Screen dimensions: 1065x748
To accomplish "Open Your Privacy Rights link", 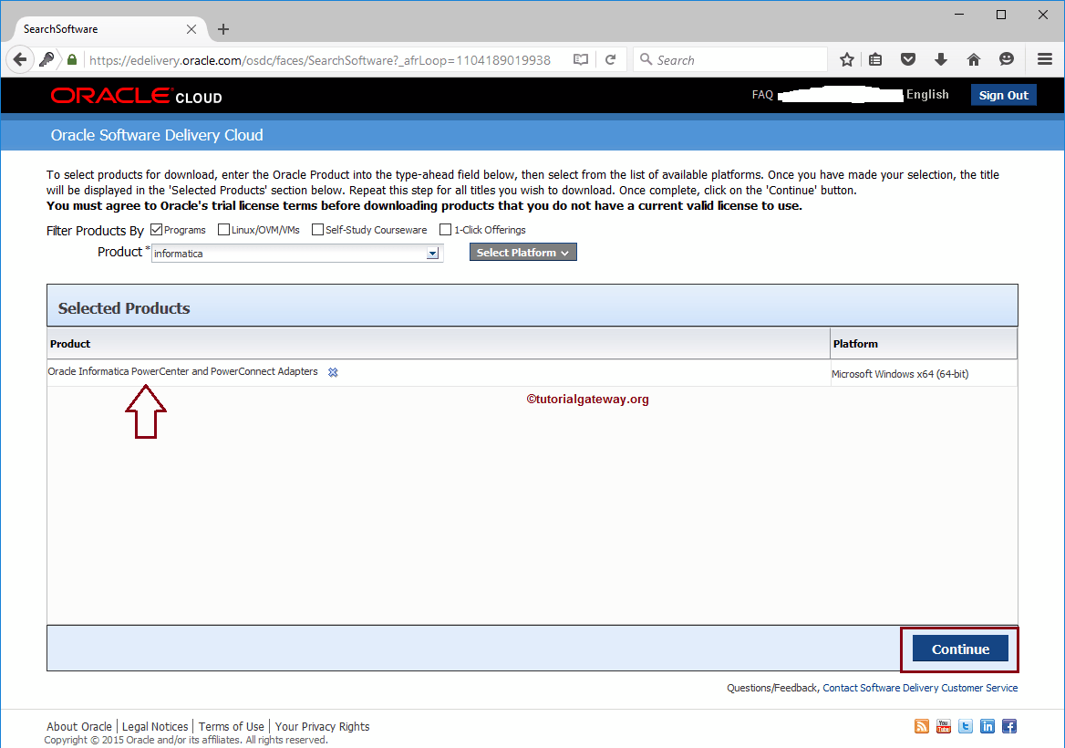I will (x=322, y=726).
